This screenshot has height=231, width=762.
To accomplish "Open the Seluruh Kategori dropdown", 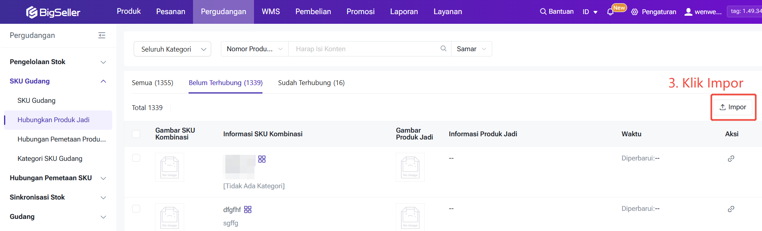I will (172, 49).
